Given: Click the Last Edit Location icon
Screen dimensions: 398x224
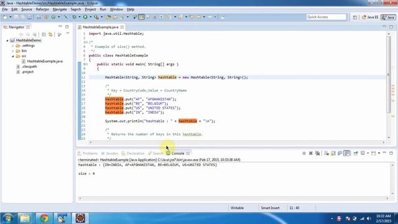Looking at the screenshot, I should pyautogui.click(x=192, y=17).
